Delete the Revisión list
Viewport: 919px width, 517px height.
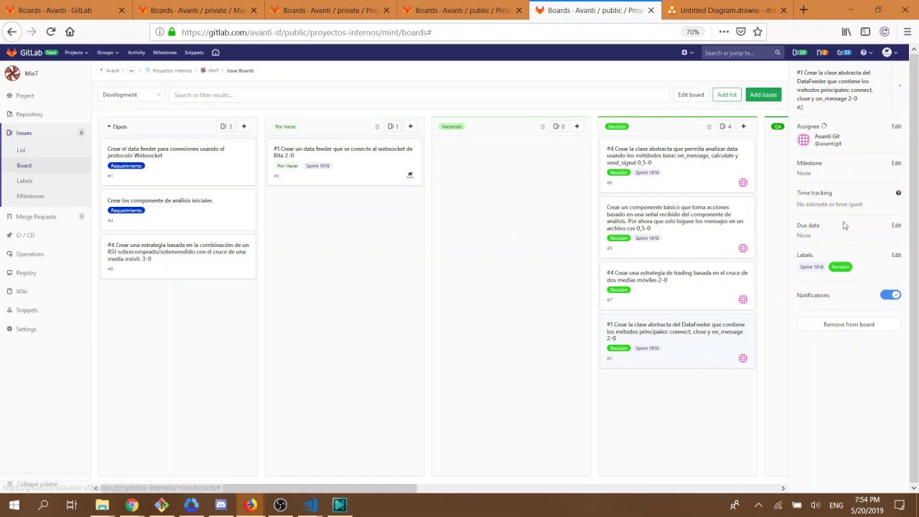(x=709, y=126)
